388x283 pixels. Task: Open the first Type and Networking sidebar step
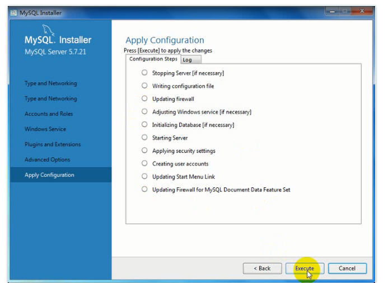point(51,83)
